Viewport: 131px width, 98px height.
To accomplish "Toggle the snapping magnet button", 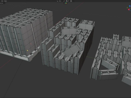I will 67,1.
